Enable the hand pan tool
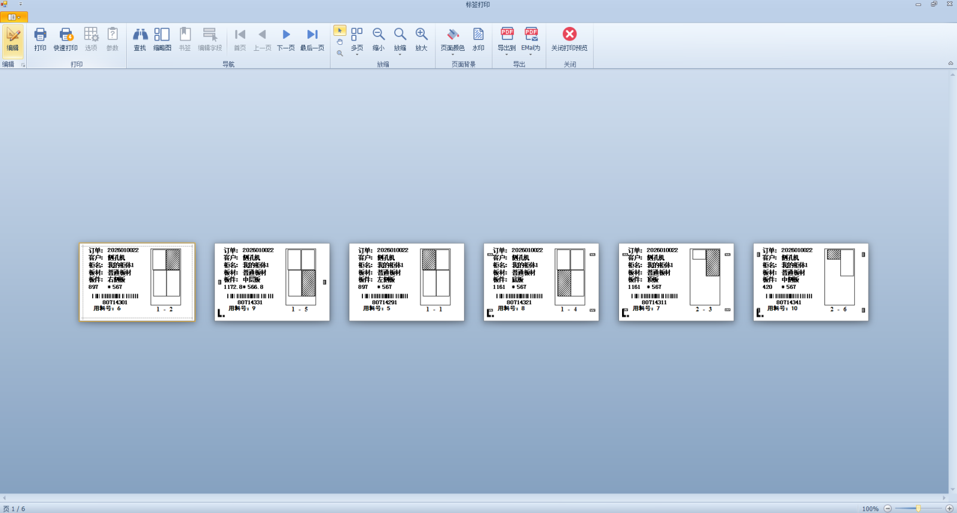The height and width of the screenshot is (513, 957). (x=340, y=42)
